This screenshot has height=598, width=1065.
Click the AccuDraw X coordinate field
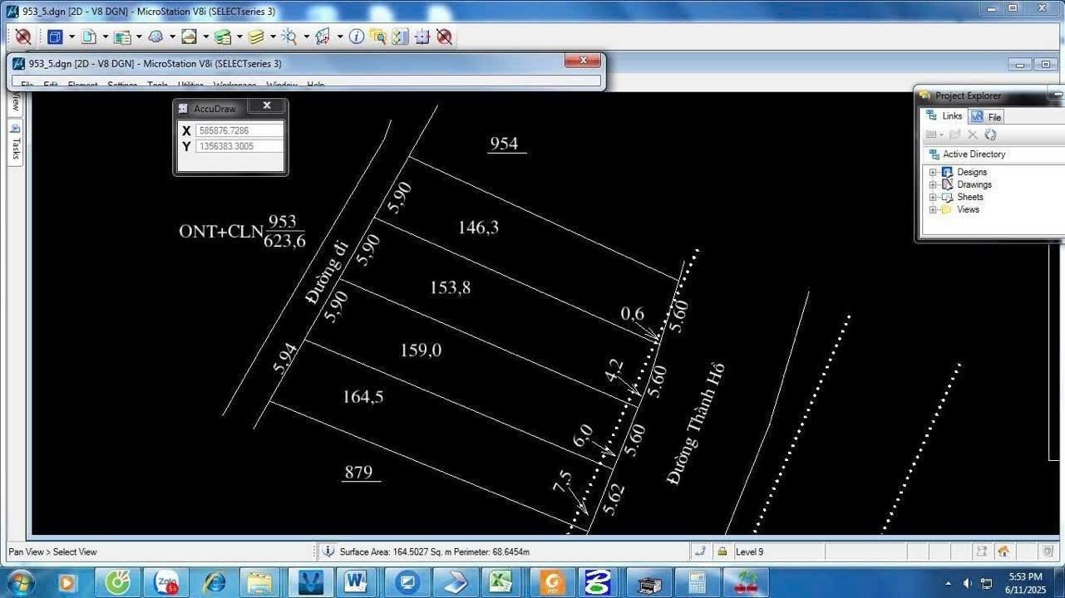239,130
